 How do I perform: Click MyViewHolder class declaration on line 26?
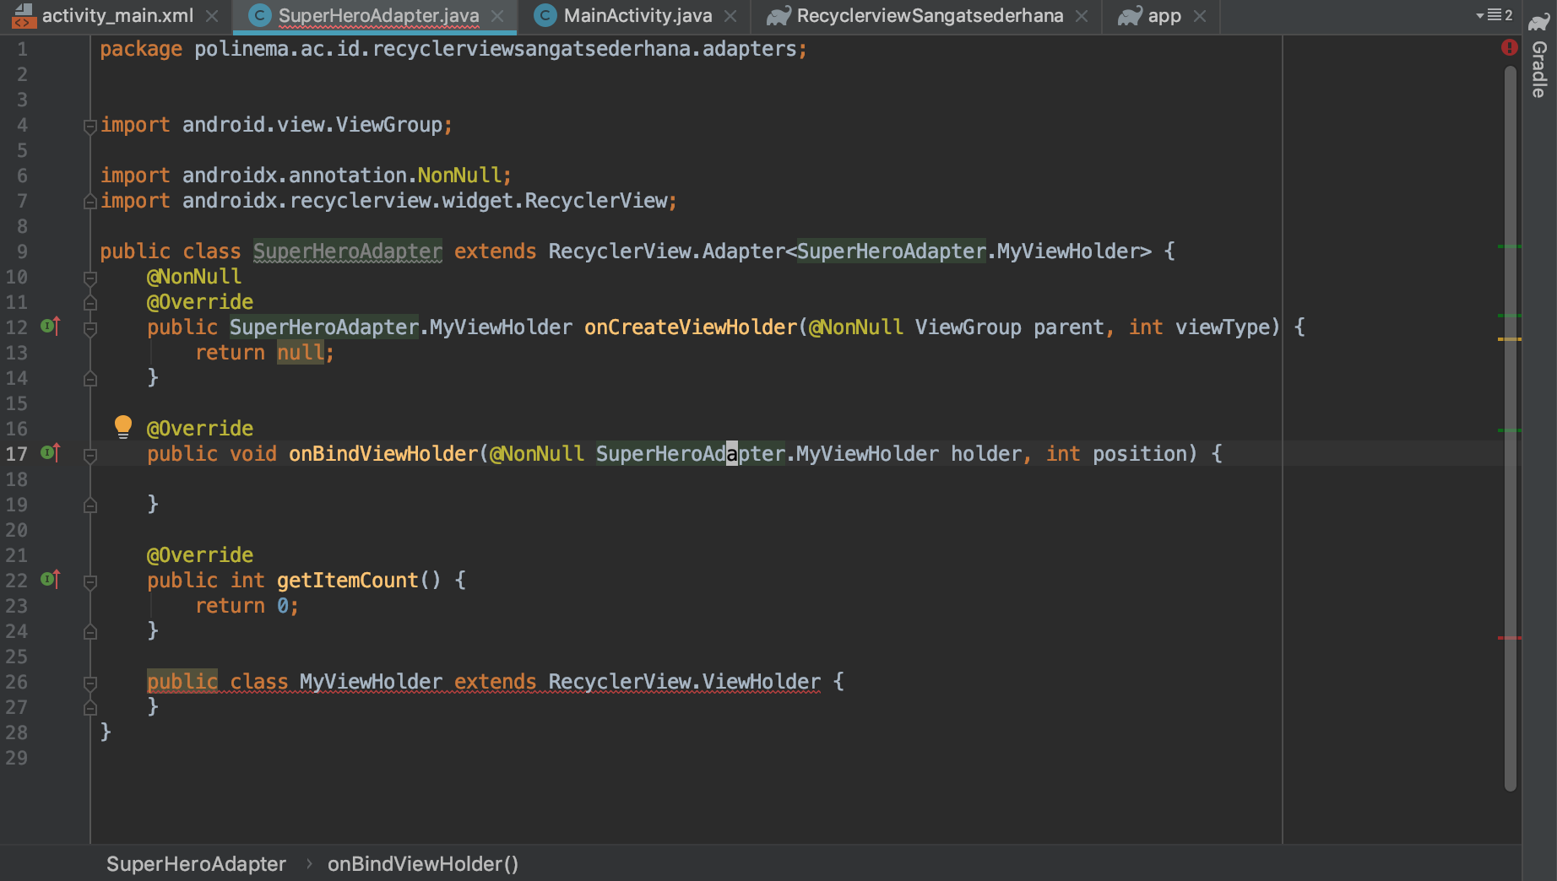coord(372,682)
